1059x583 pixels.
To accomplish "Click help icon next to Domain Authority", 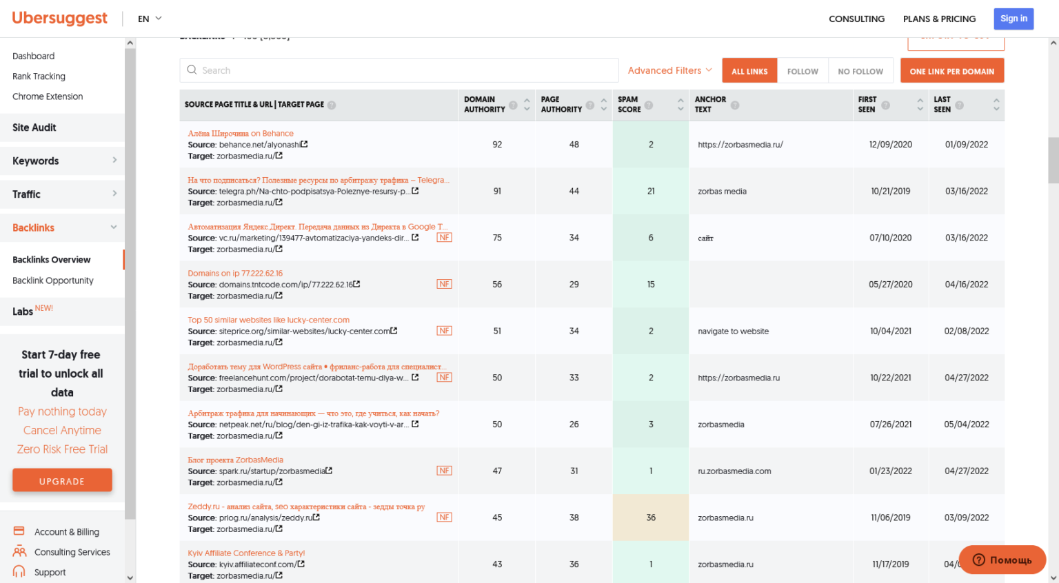I will pyautogui.click(x=513, y=105).
